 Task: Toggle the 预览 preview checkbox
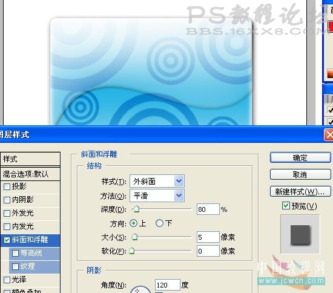coord(286,206)
